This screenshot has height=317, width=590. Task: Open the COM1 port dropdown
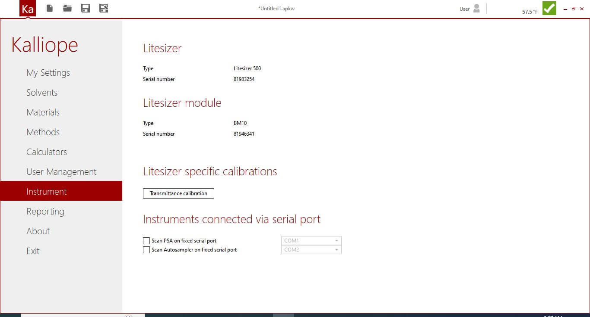[x=311, y=240]
